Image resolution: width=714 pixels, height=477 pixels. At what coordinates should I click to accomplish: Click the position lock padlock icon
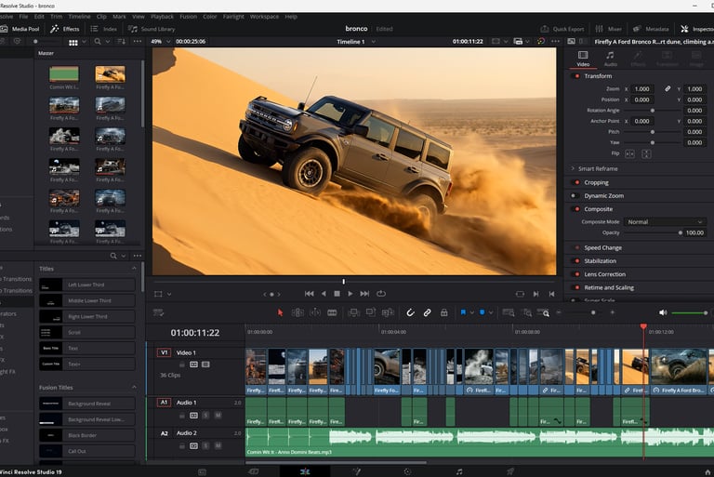443,312
